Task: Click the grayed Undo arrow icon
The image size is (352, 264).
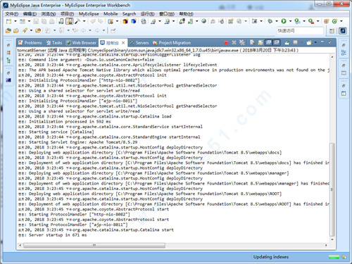Action: [93, 21]
